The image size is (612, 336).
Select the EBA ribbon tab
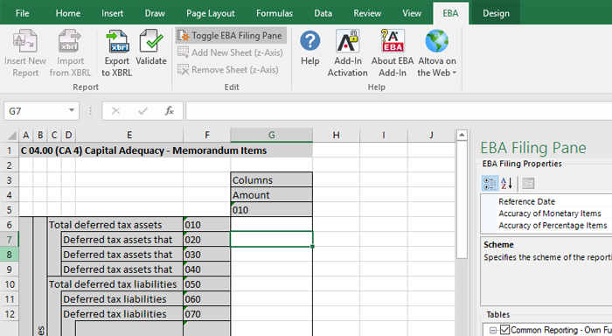[x=450, y=13]
